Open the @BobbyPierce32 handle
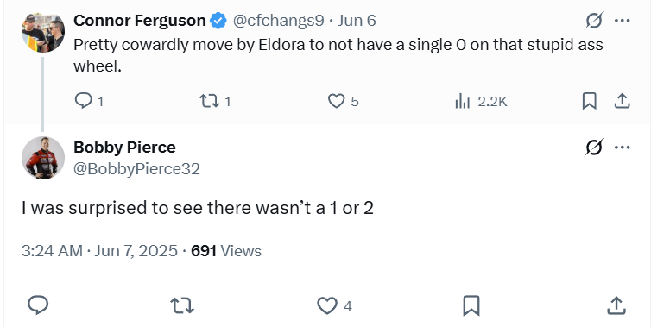This screenshot has height=327, width=651. point(136,168)
